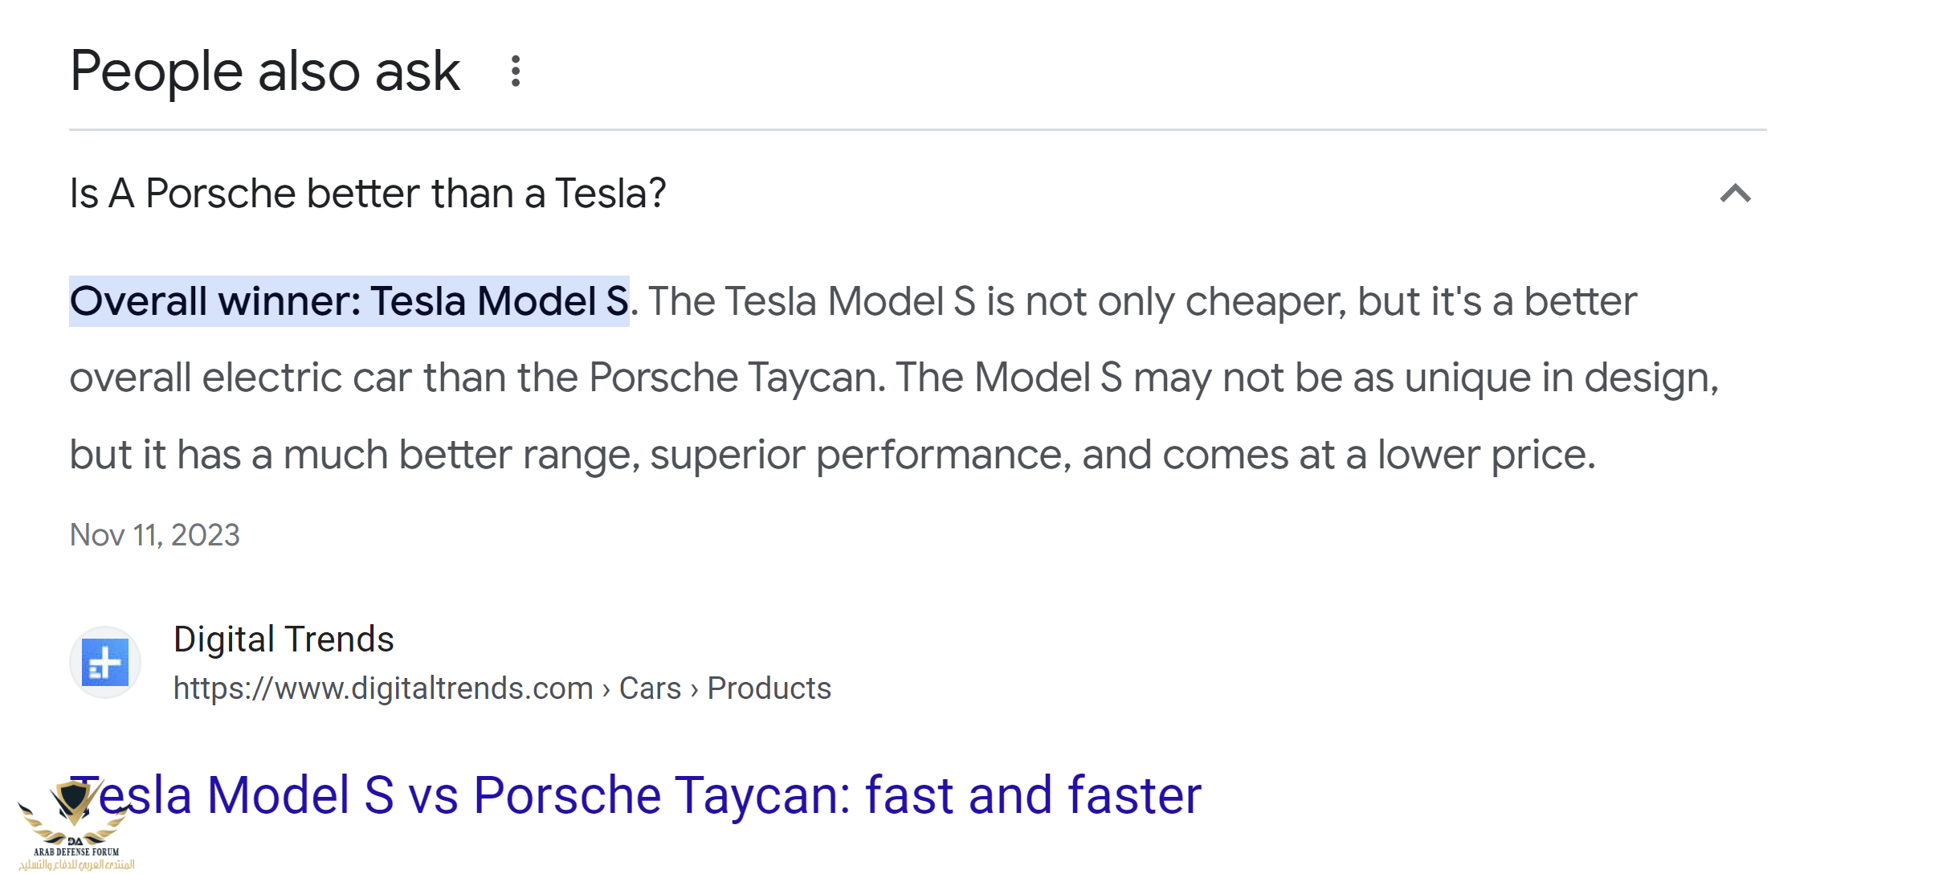Click the highlighted "Overall winner: Tesla Model S" text
The height and width of the screenshot is (874, 1959).
click(x=349, y=301)
